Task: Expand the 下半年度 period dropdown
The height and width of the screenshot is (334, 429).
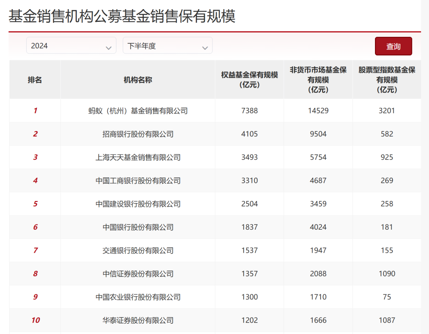Action: click(x=167, y=46)
